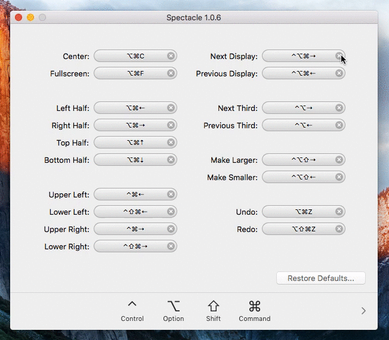Edit the Undo shortcut field
Viewport: 389px width, 340px height.
(304, 212)
